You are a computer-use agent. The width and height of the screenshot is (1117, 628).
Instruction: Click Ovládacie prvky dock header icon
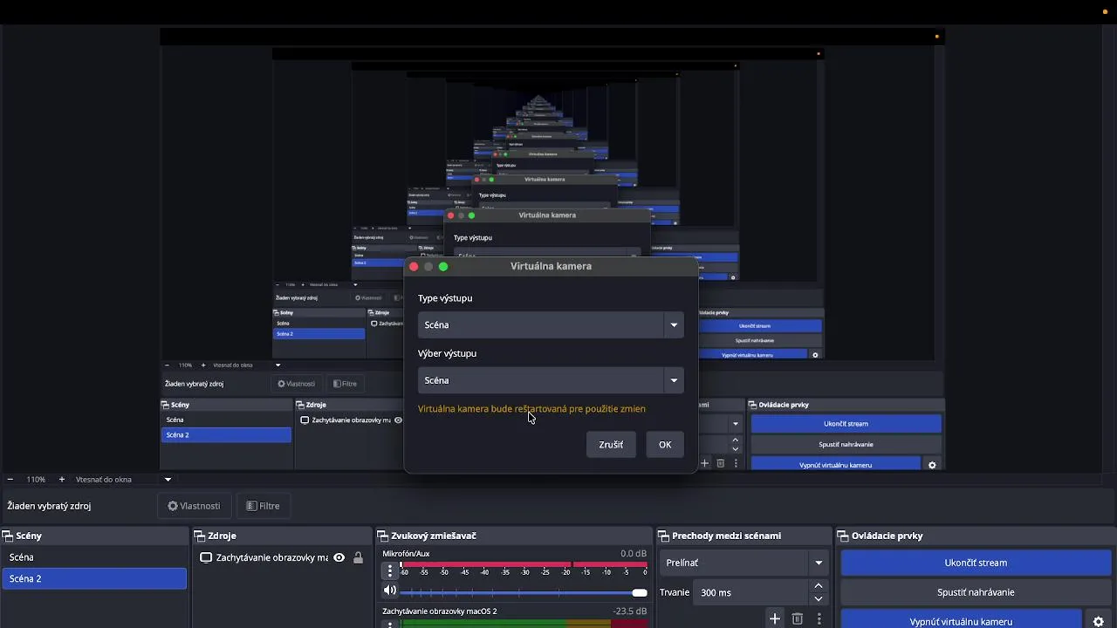tap(844, 536)
